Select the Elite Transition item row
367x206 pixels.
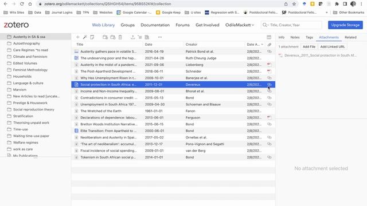tap(173, 131)
